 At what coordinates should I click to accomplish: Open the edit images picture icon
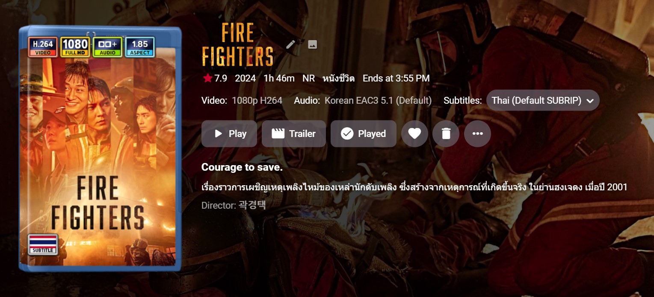[313, 44]
